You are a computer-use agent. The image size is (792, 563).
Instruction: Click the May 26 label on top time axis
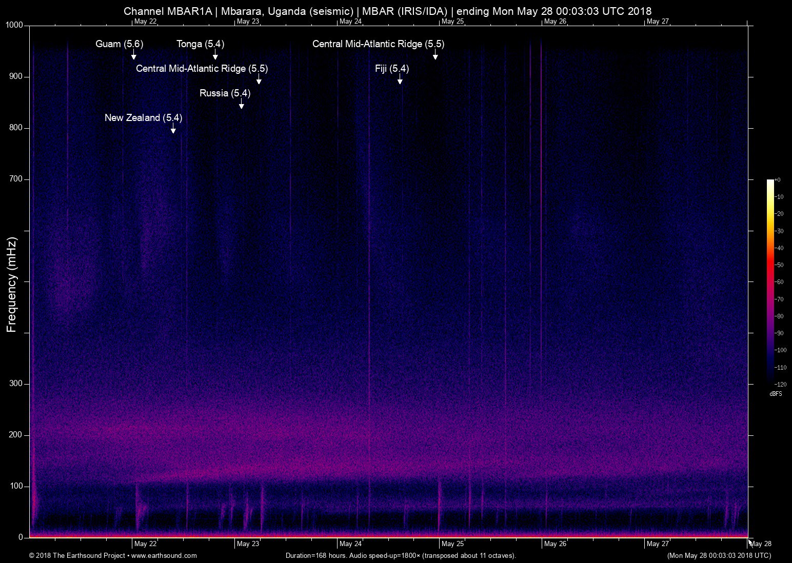pos(555,22)
